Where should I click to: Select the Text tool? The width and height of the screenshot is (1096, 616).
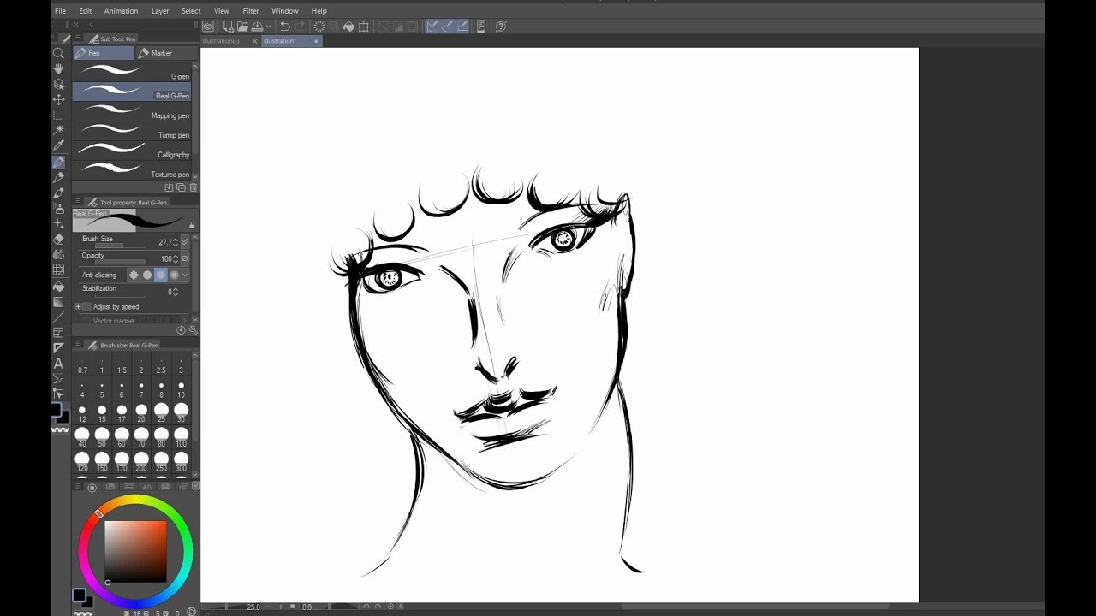[x=58, y=363]
